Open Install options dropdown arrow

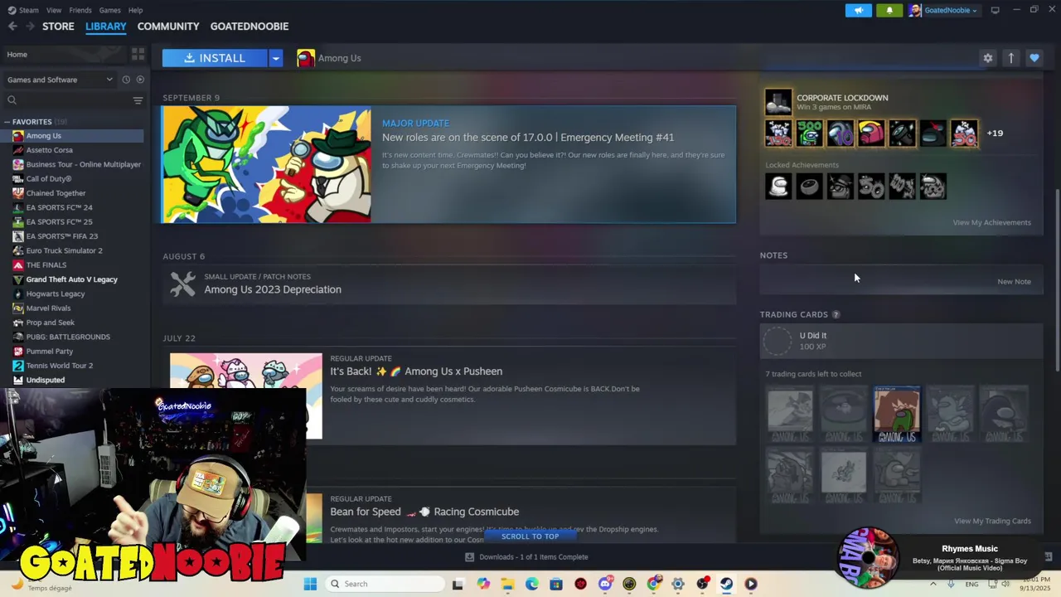pos(275,58)
